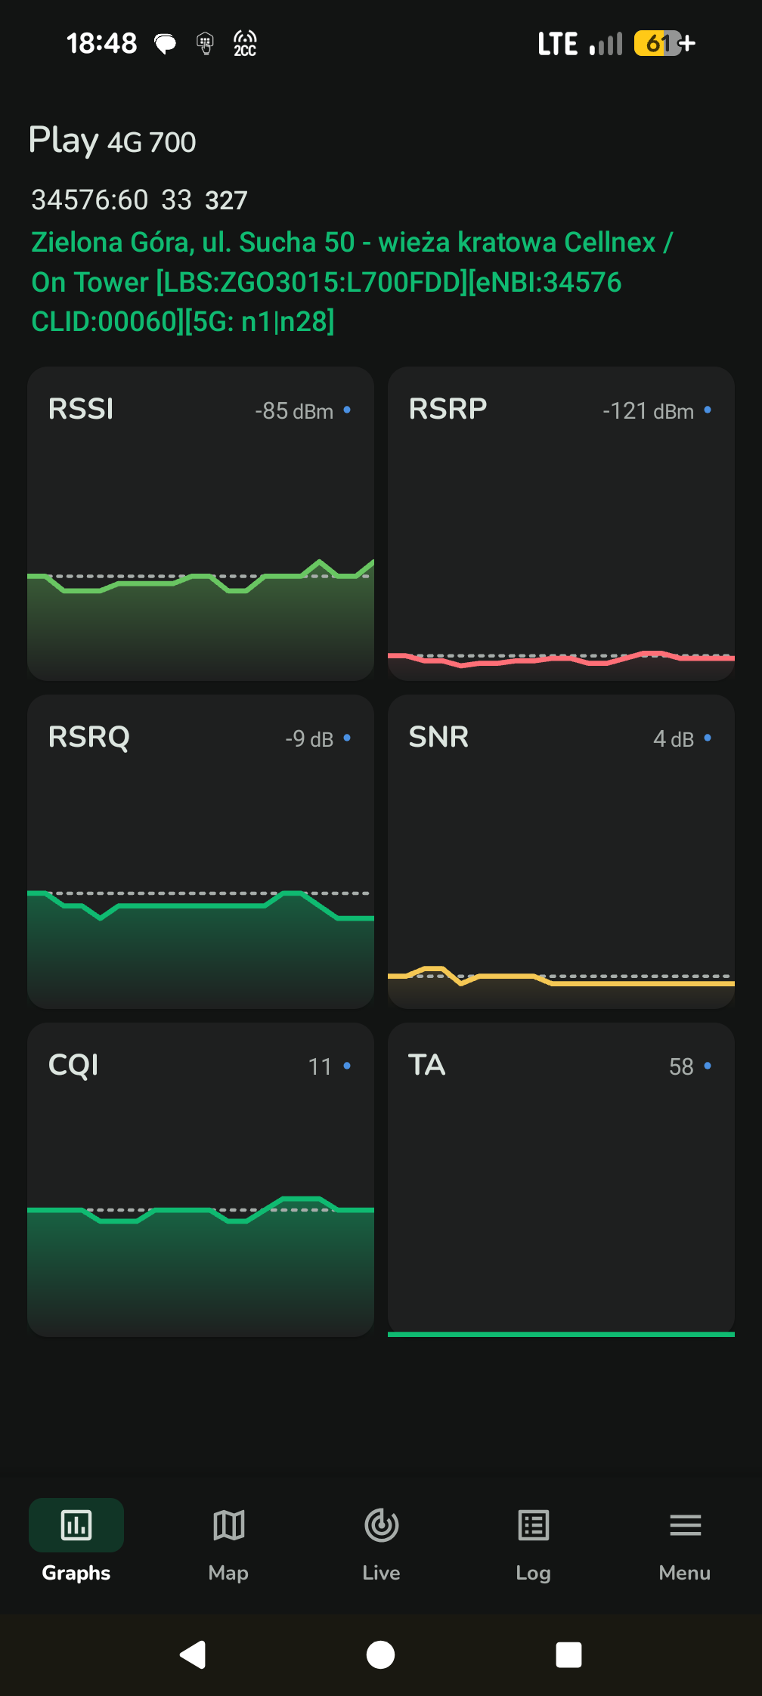The image size is (762, 1696).
Task: Select the Map tab label
Action: click(228, 1573)
